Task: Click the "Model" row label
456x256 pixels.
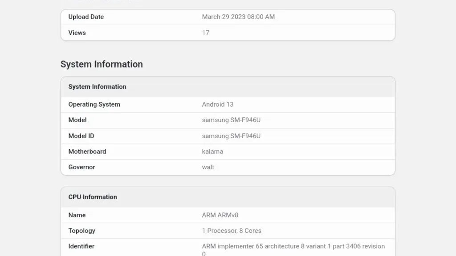Action: (77, 120)
